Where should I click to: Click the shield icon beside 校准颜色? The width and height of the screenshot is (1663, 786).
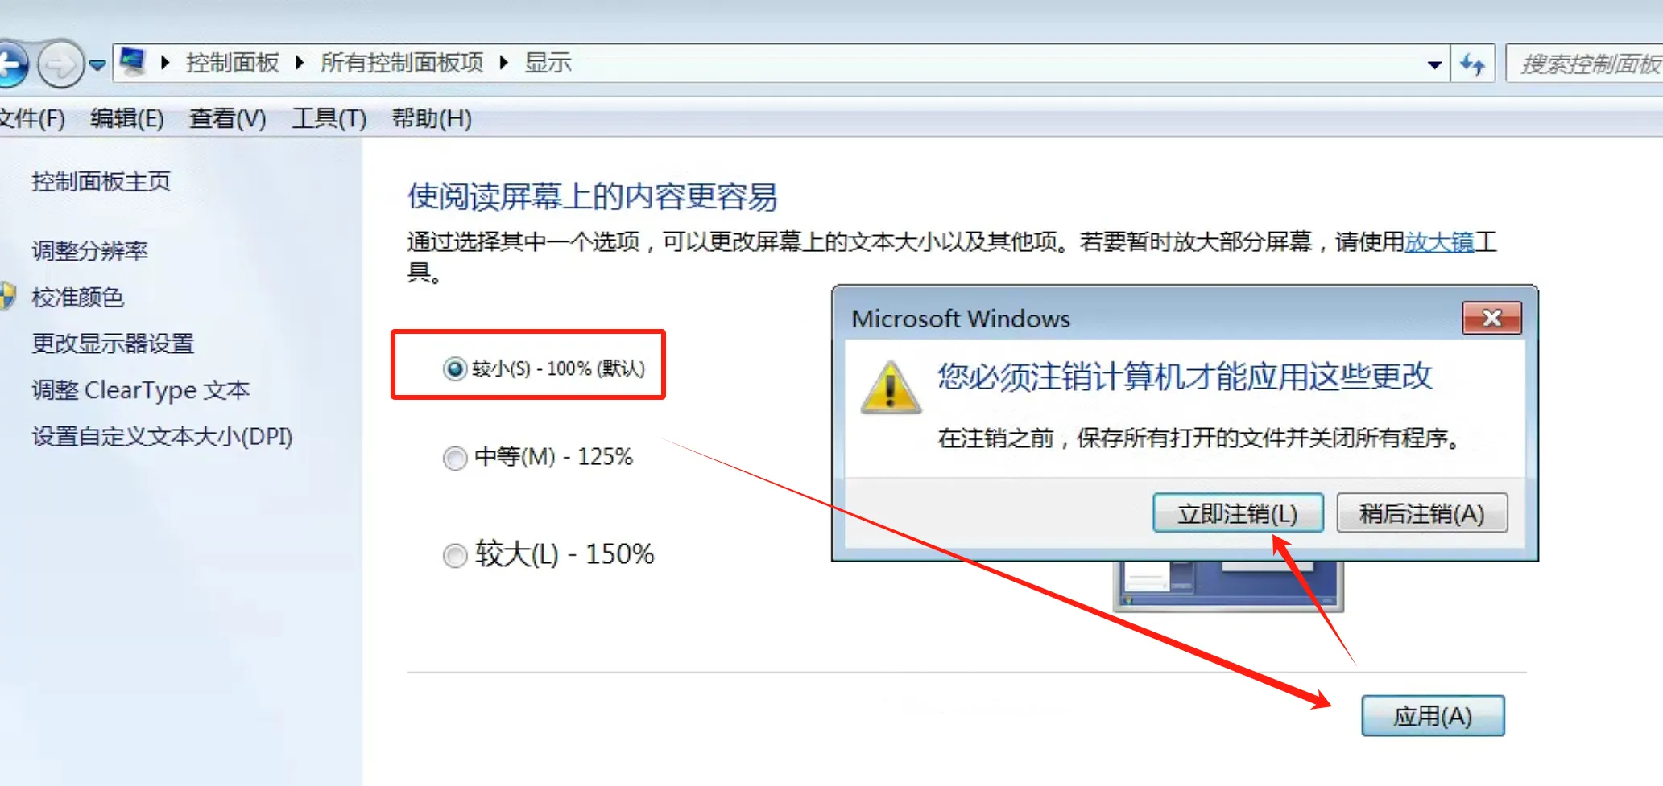[x=6, y=296]
